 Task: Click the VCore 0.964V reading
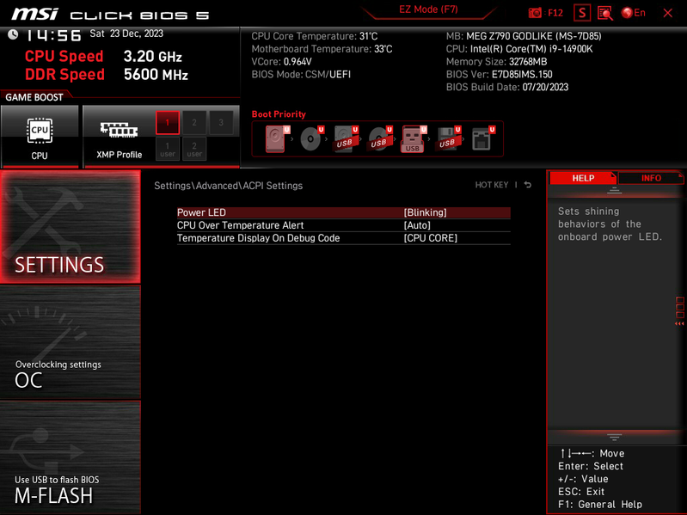pos(281,62)
